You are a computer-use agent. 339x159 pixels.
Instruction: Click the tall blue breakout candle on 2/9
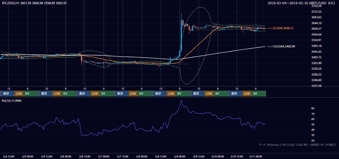(x=181, y=36)
